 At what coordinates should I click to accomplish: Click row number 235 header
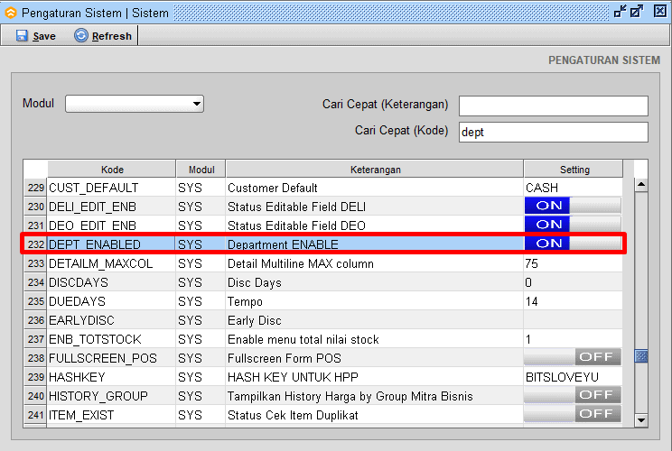(x=35, y=301)
